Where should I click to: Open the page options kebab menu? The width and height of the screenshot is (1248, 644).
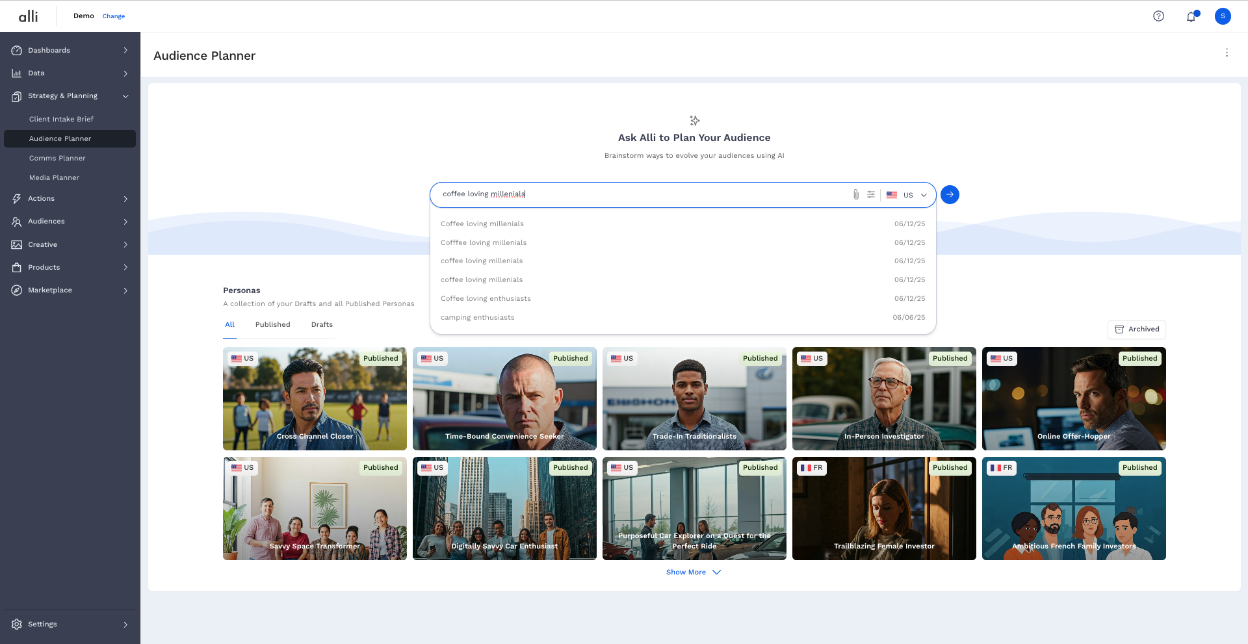pos(1227,53)
